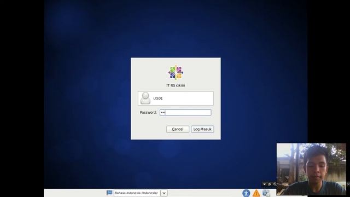Click the Password label text

coord(148,112)
